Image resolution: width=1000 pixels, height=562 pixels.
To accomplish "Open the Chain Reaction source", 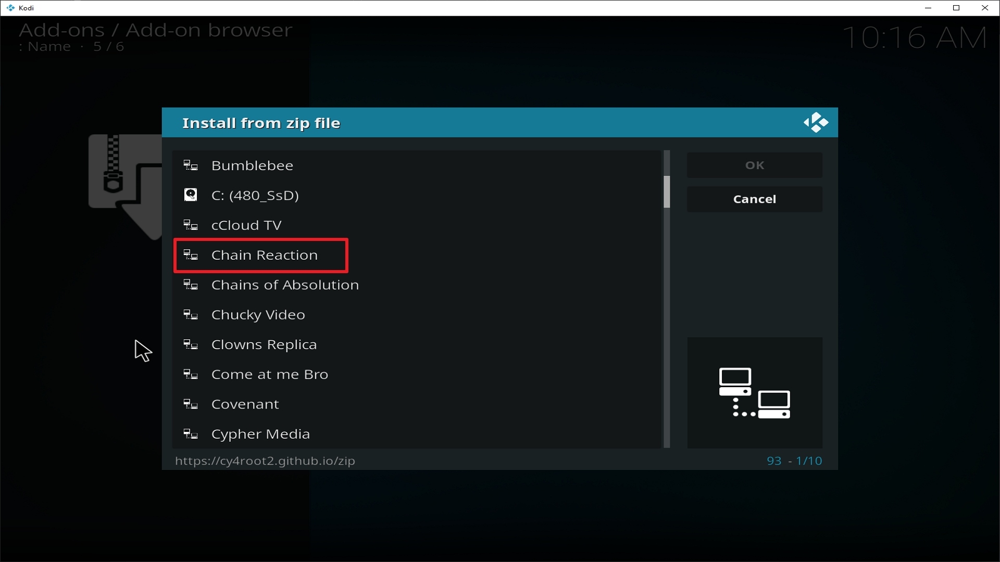I will [417, 255].
